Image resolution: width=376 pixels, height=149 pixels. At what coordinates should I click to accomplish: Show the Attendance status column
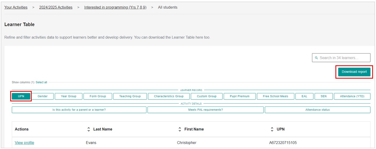click(x=317, y=110)
